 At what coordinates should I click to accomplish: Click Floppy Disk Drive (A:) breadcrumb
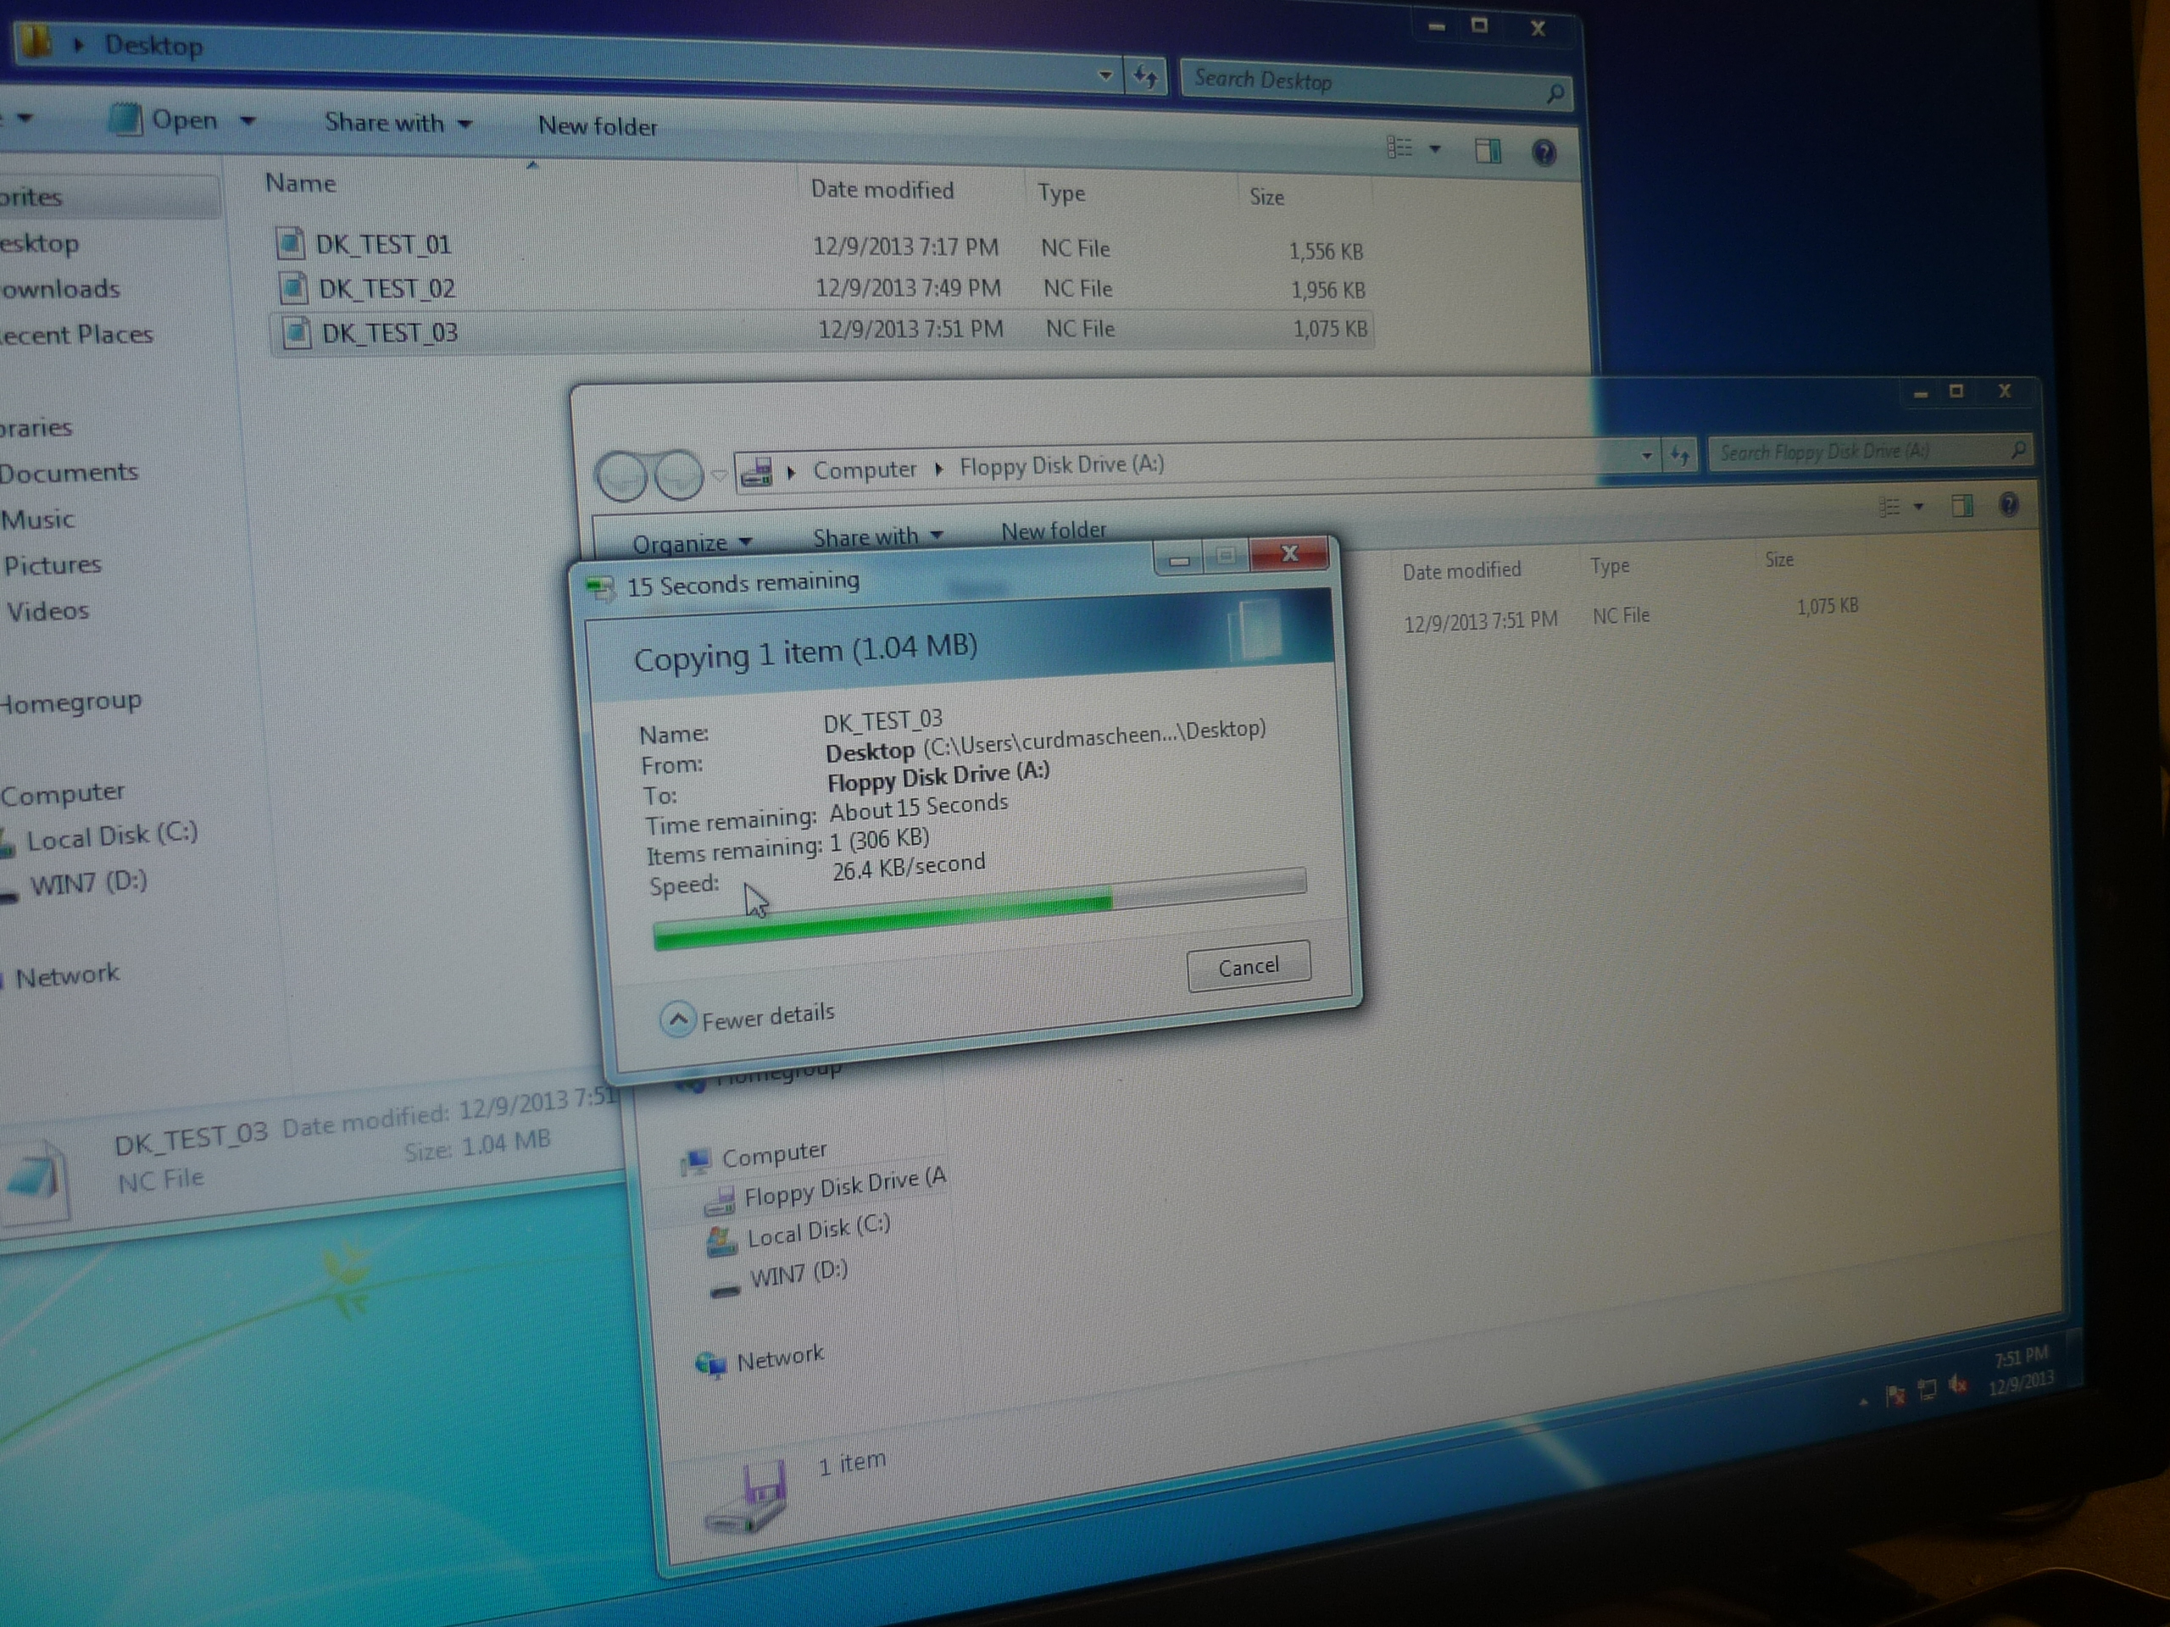[x=1061, y=465]
